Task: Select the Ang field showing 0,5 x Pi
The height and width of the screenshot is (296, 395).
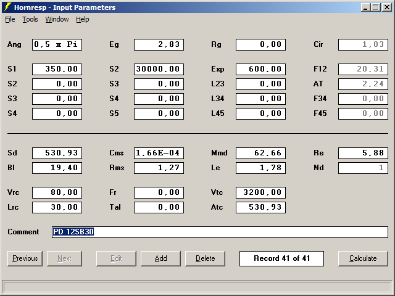Action: [57, 44]
